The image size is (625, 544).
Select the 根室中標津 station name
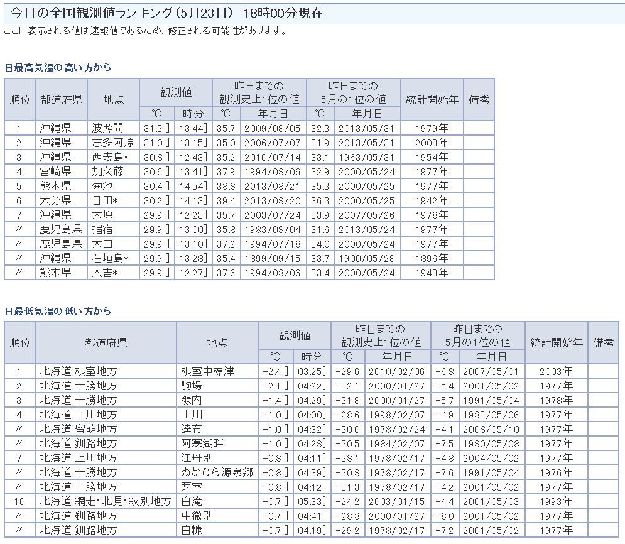coord(207,371)
